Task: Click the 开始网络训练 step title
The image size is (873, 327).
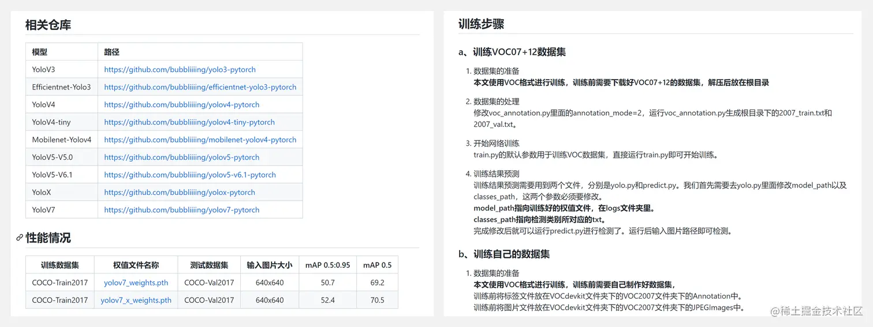Action: [x=497, y=143]
